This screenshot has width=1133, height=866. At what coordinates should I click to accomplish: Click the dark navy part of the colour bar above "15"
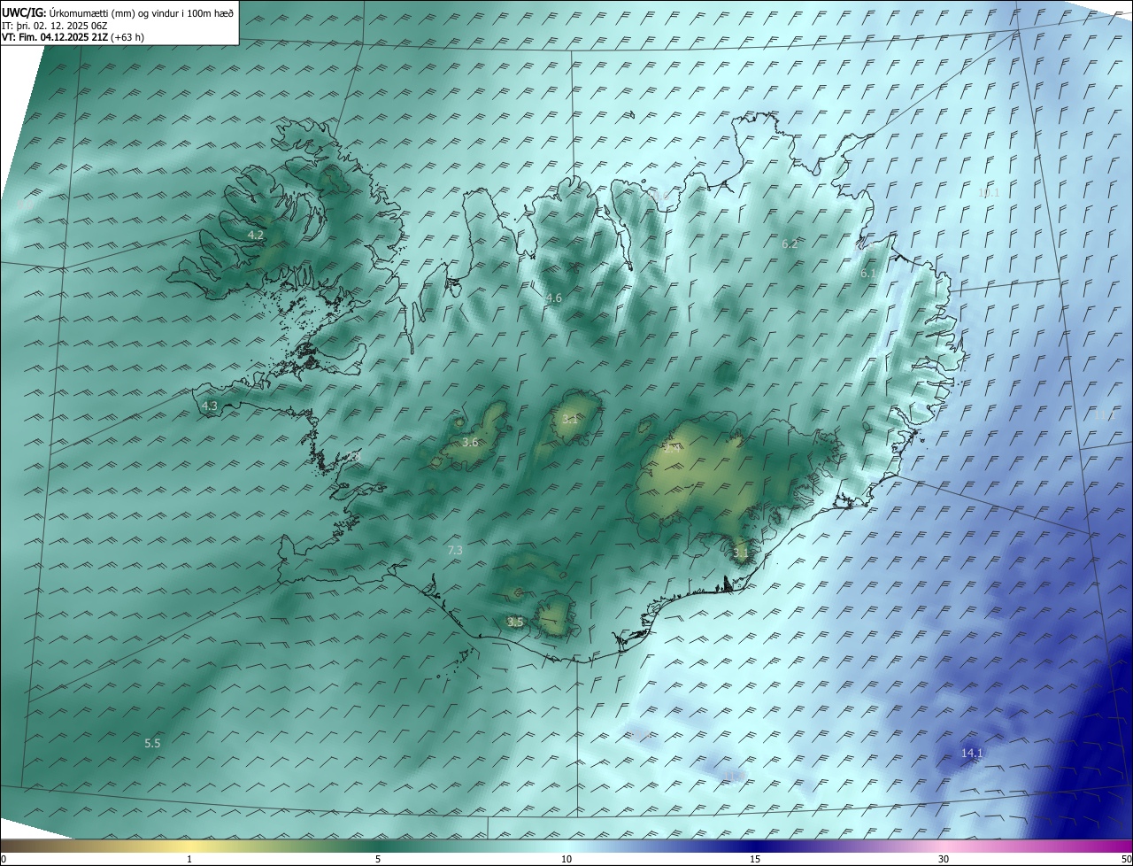[x=755, y=846]
